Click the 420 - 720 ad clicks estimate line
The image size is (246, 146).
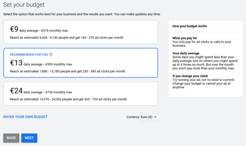68,99
